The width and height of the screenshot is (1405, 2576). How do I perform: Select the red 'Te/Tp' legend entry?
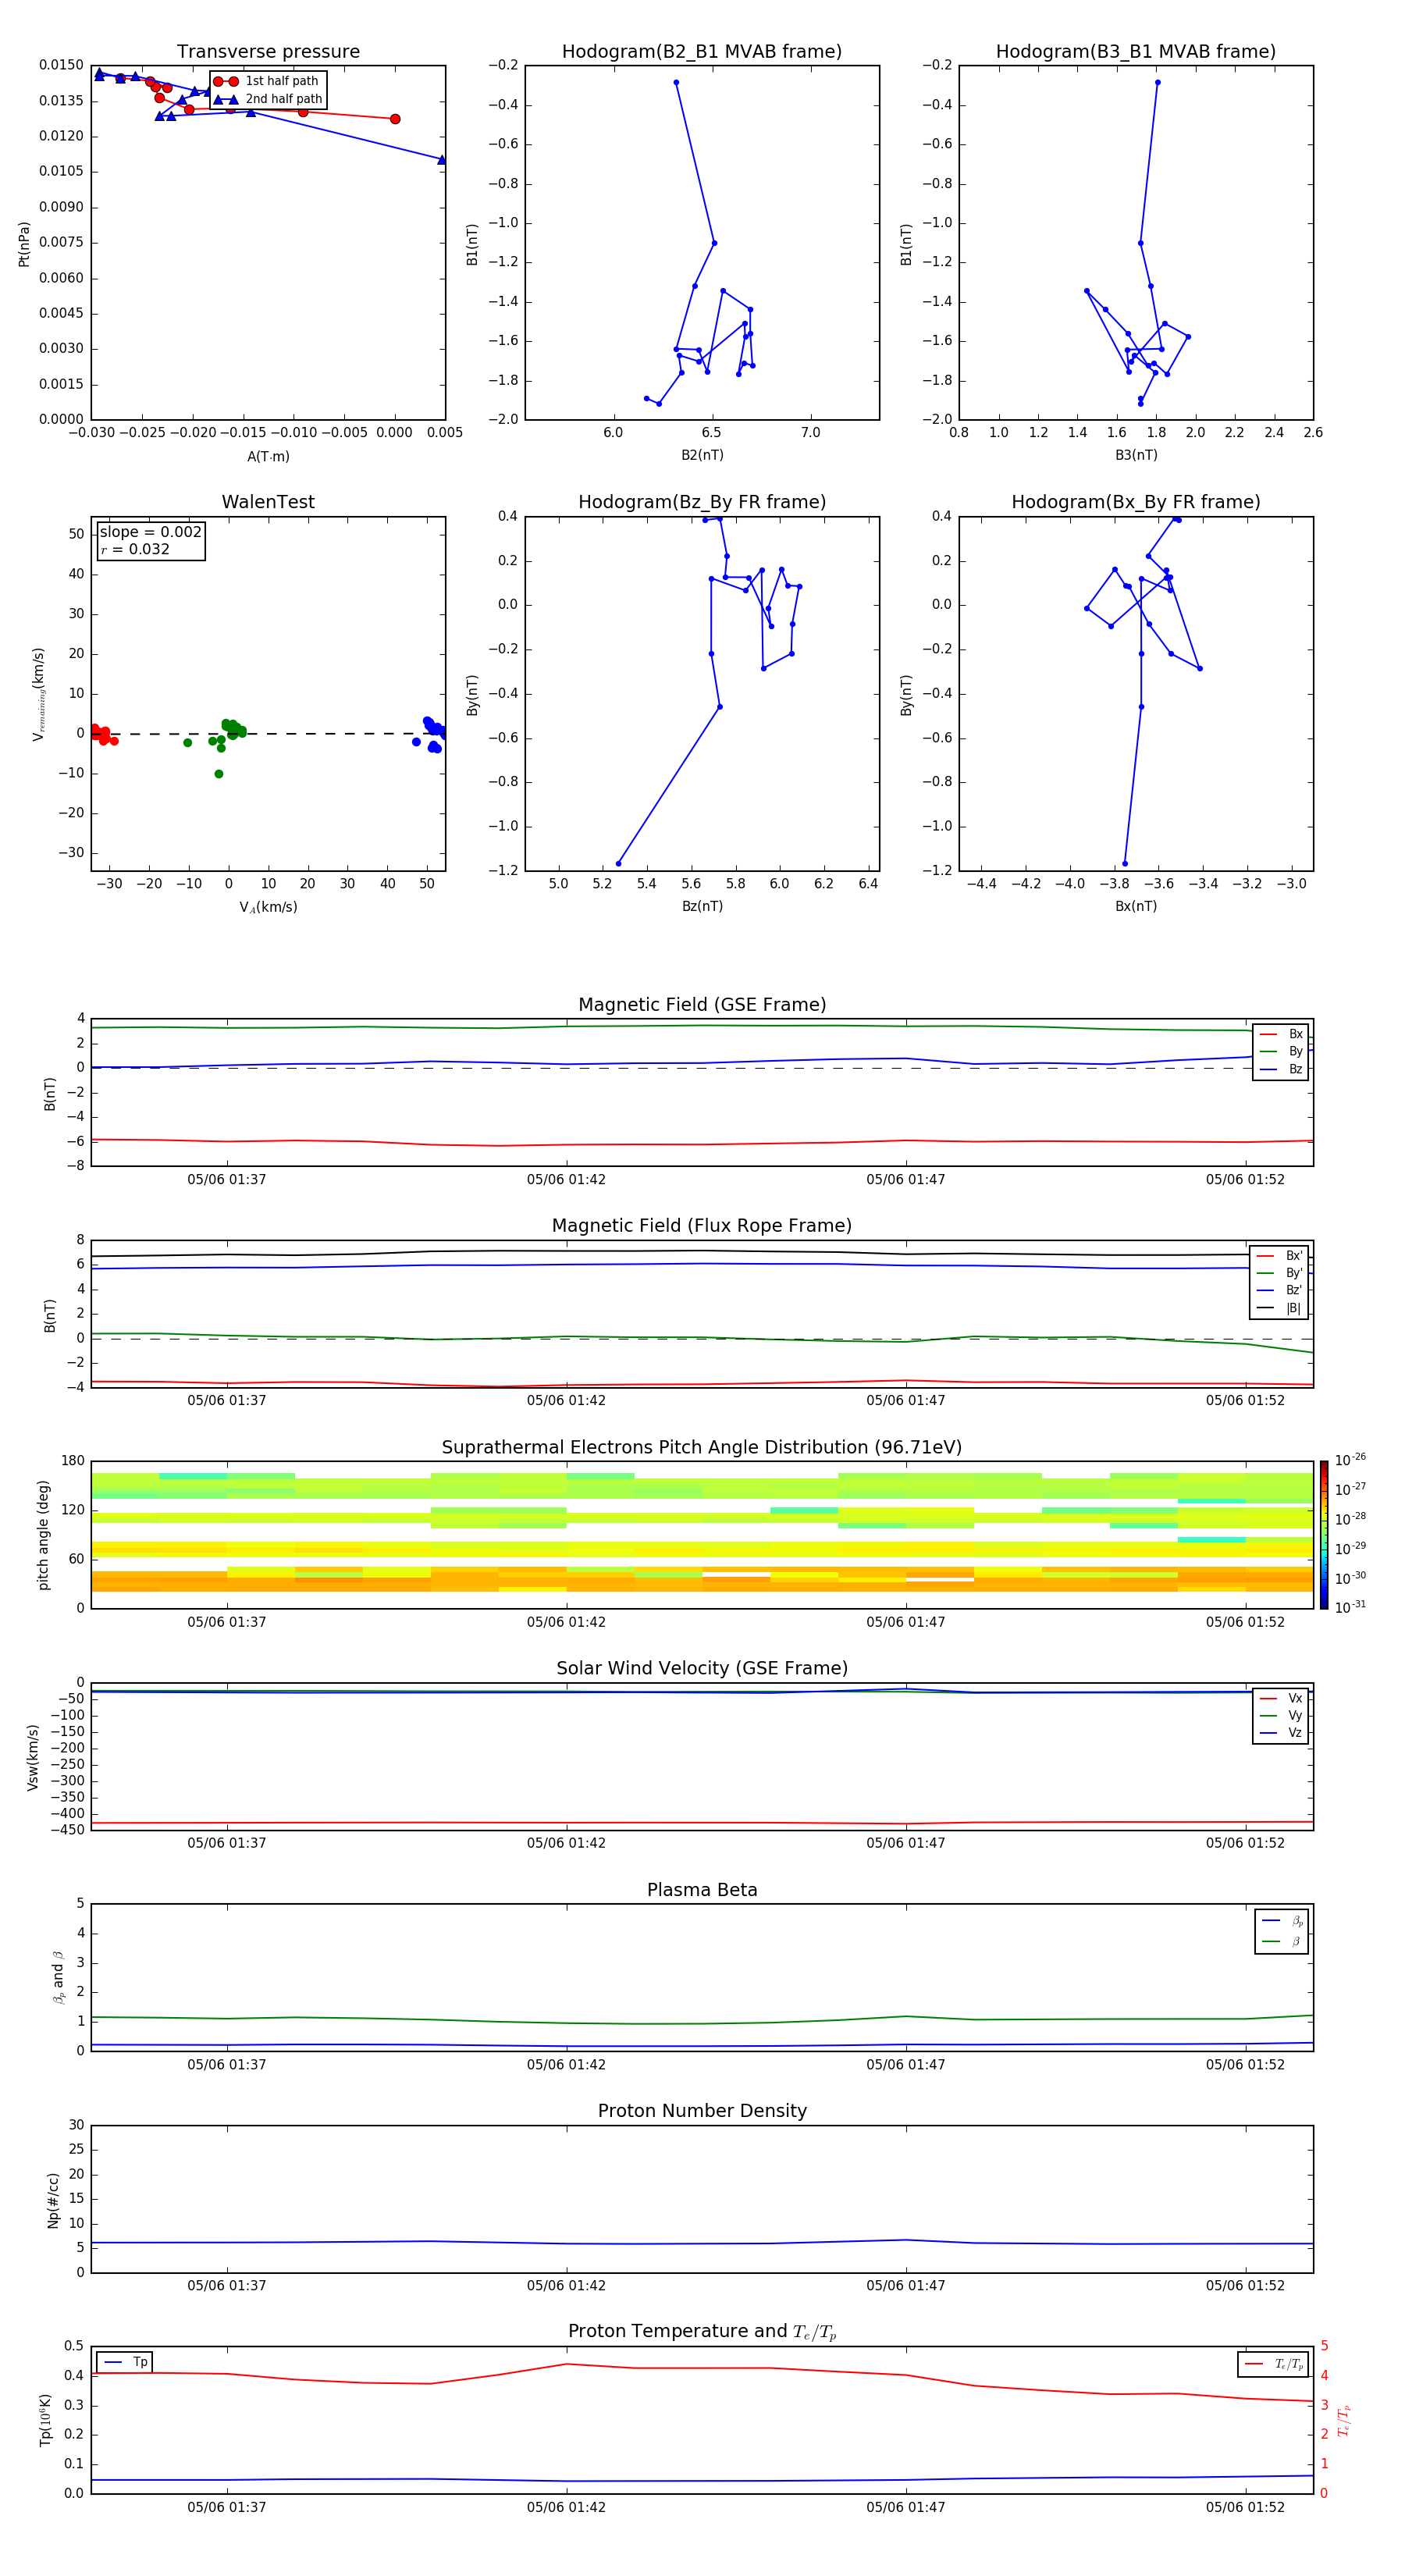click(1274, 2364)
